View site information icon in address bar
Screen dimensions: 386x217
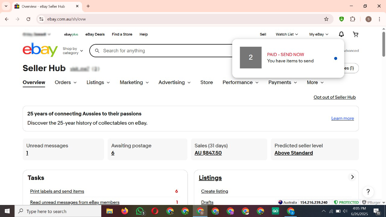point(41,19)
